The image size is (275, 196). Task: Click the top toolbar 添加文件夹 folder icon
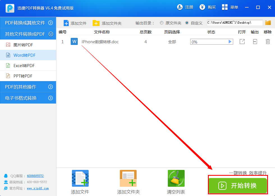click(x=96, y=23)
